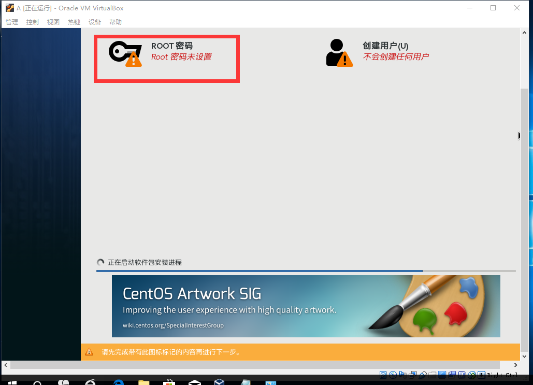This screenshot has height=385, width=533.
Task: Click the network adapter status icon
Action: (413, 375)
